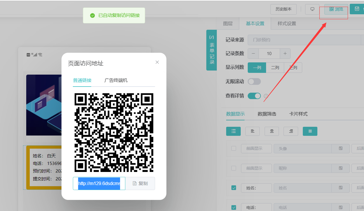Viewport: 364px width, 211px height.
Task: Check the 昵称 row checkbox
Action: click(x=234, y=168)
